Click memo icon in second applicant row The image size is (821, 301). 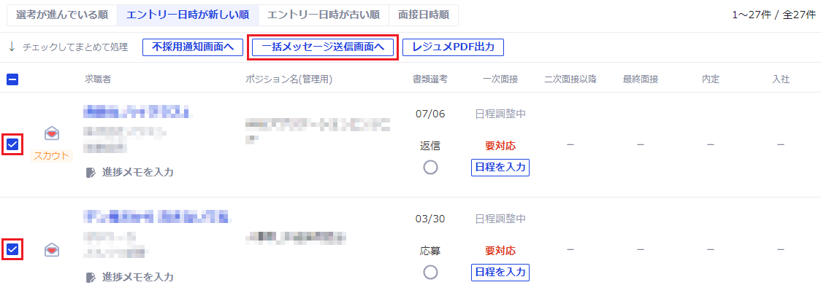click(x=91, y=277)
